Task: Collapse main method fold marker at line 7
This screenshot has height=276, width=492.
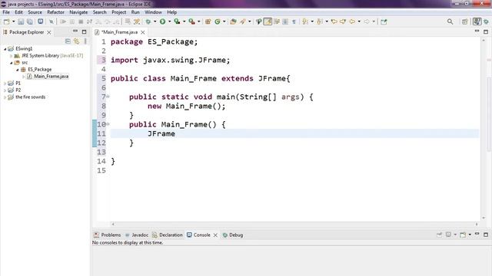Action: [x=108, y=97]
